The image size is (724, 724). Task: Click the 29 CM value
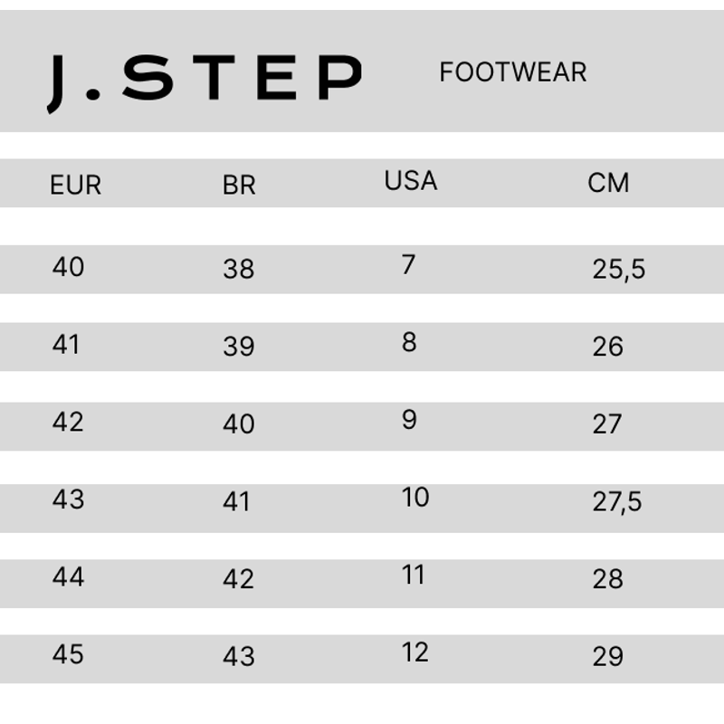point(607,657)
